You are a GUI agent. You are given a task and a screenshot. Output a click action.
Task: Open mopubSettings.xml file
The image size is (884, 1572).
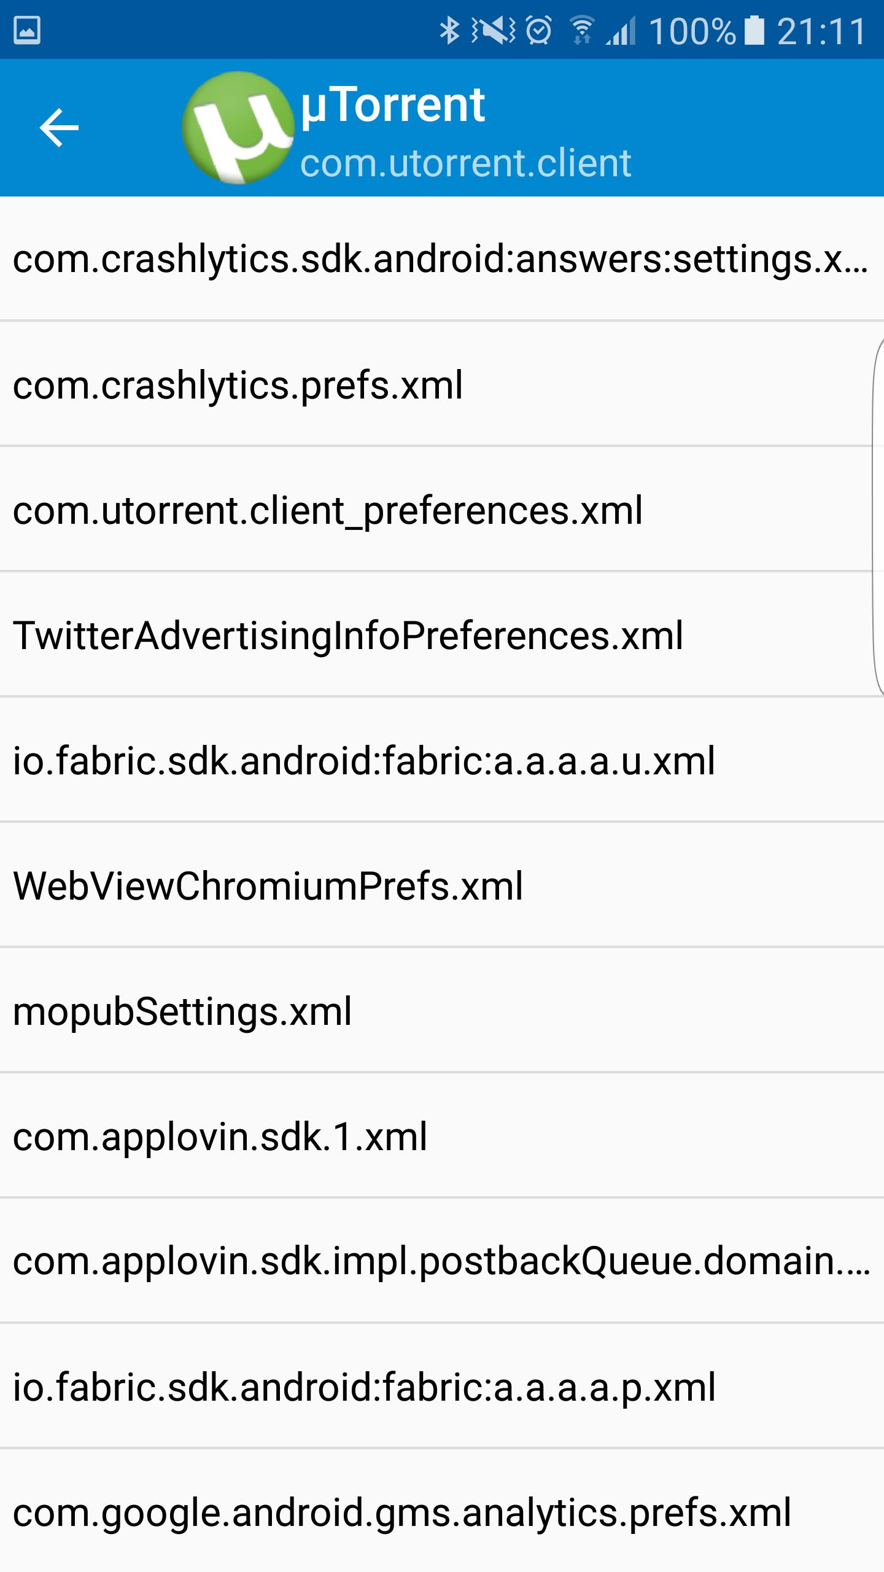pyautogui.click(x=442, y=1010)
